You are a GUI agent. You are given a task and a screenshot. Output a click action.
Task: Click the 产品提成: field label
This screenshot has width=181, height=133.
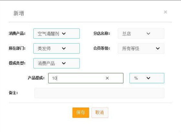(x=36, y=78)
